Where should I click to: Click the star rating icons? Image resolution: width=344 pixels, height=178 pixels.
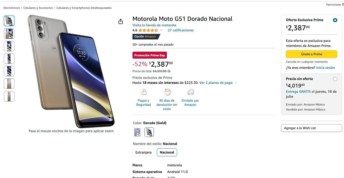coord(148,30)
